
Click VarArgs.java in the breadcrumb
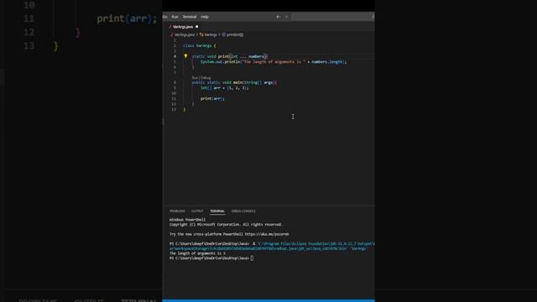(185, 34)
